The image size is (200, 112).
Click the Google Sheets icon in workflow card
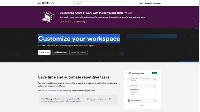point(129,100)
